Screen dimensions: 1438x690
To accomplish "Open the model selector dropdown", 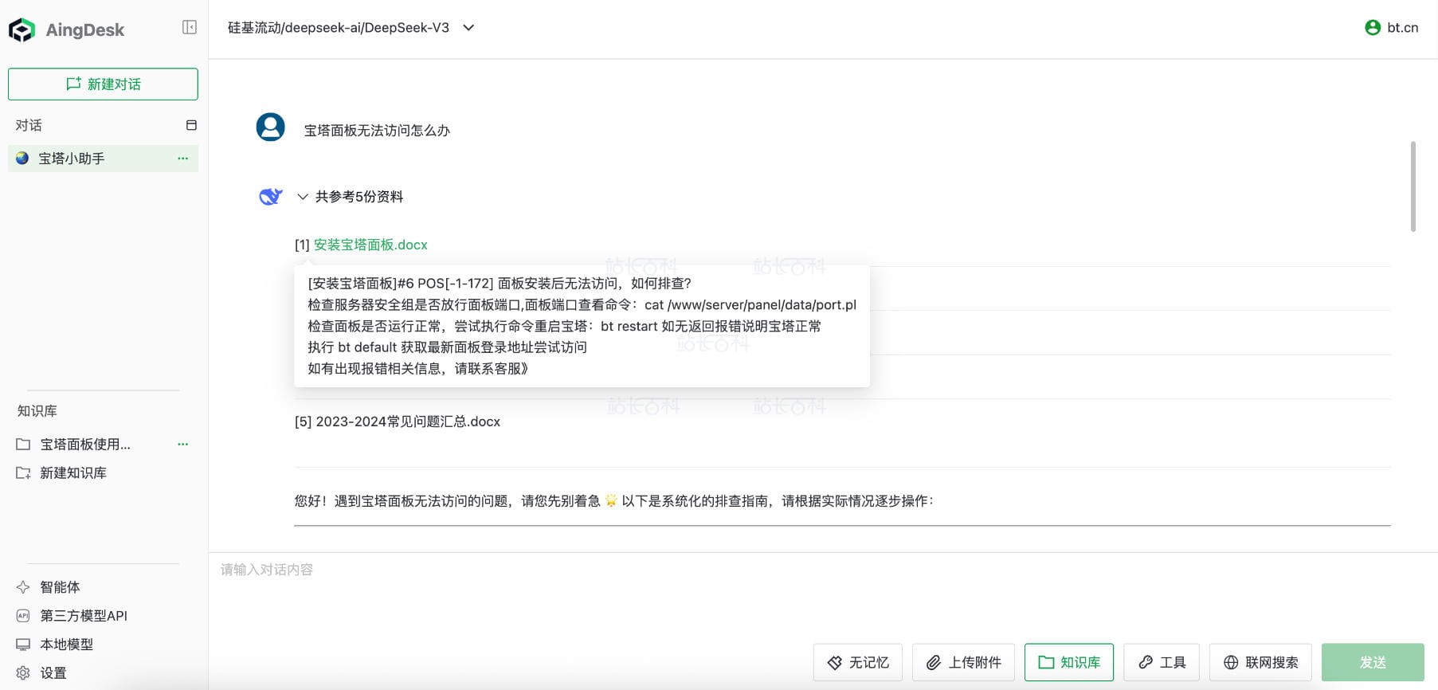I will 351,28.
